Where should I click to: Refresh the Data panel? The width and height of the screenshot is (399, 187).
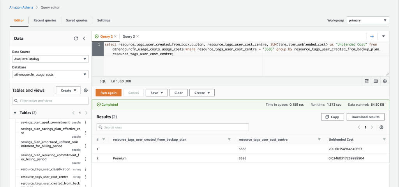click(76, 38)
